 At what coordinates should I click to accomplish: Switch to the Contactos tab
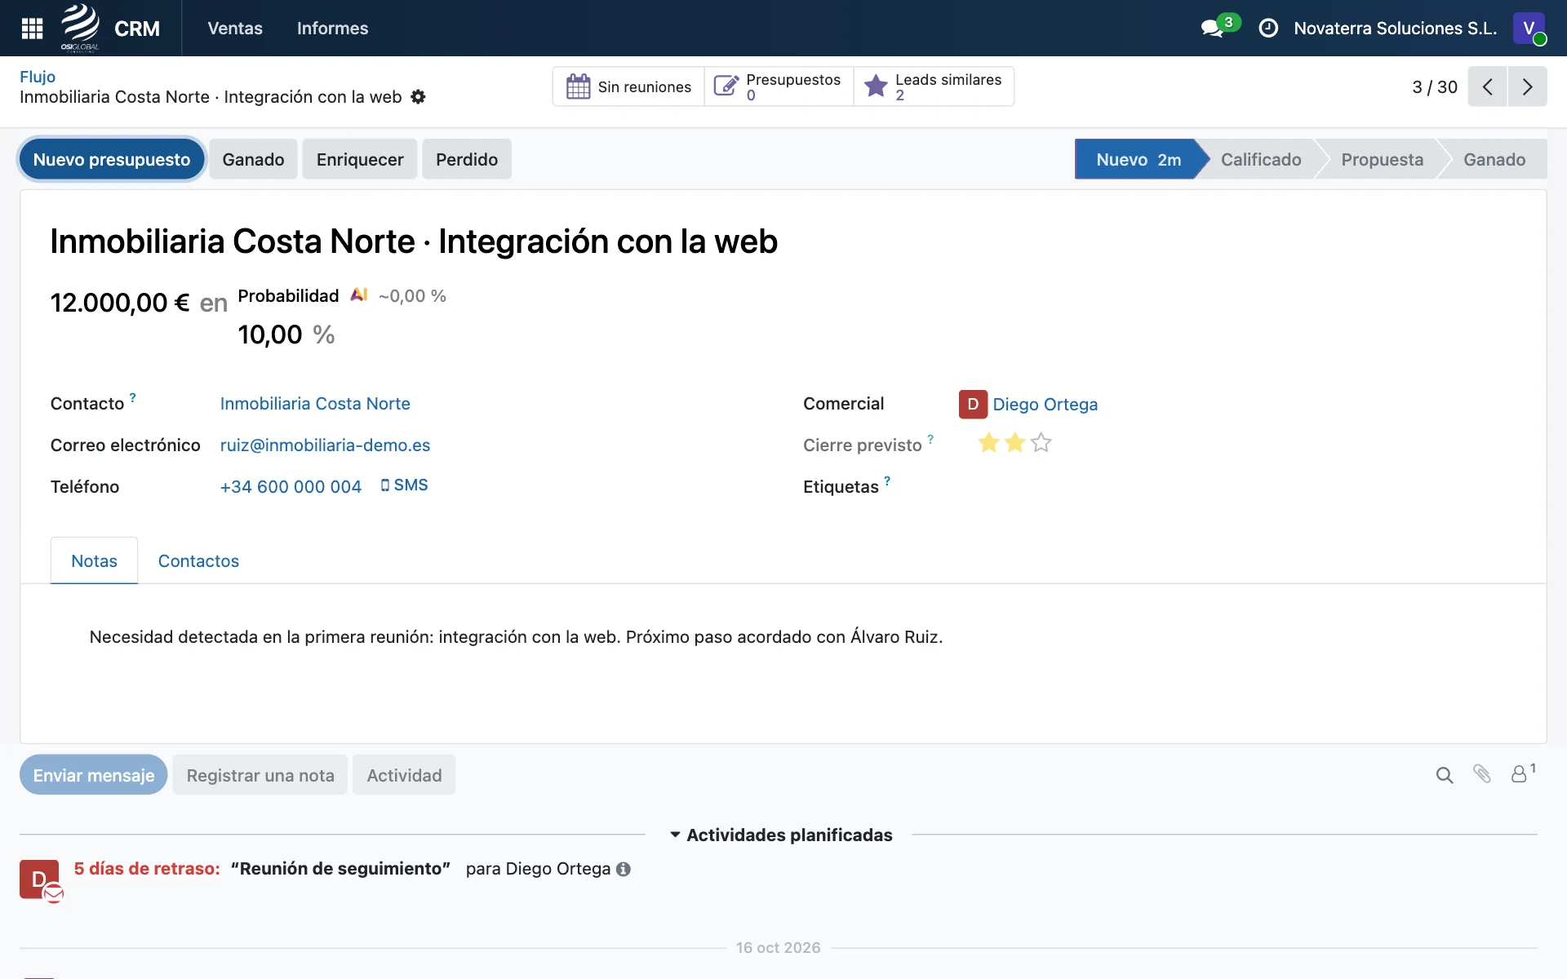[198, 561]
